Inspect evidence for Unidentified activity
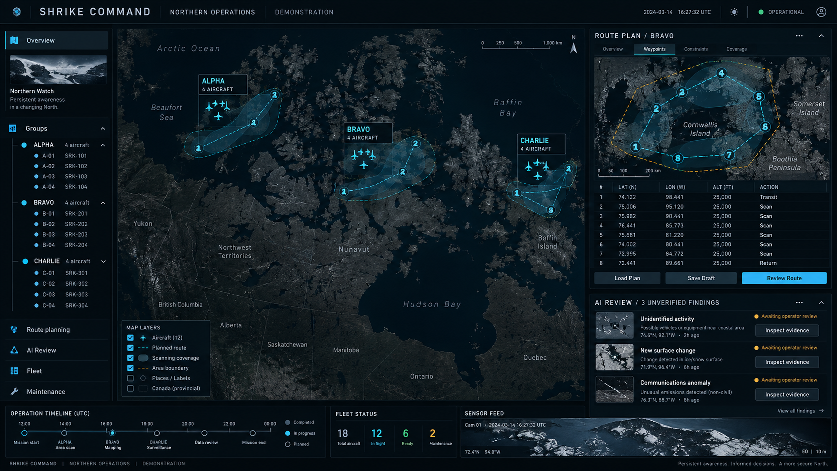The height and width of the screenshot is (471, 837). [x=787, y=330]
